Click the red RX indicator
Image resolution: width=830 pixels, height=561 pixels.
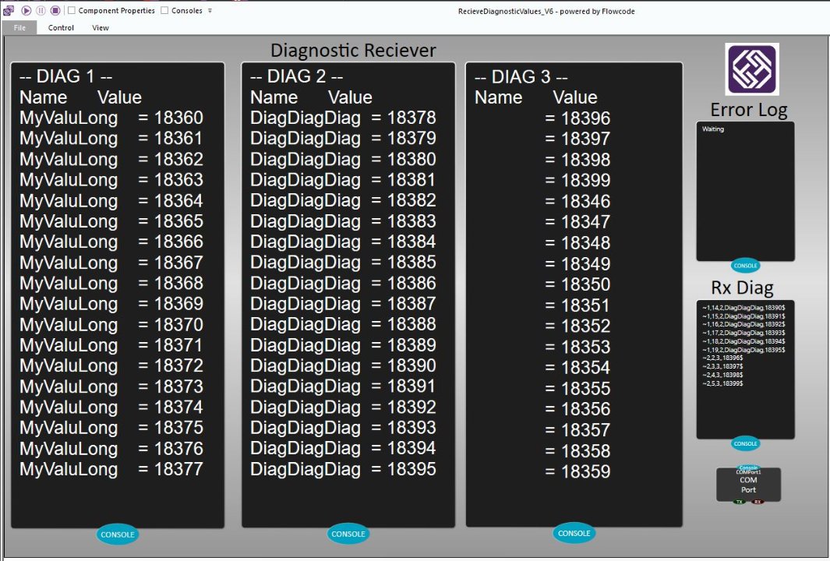pyautogui.click(x=758, y=502)
